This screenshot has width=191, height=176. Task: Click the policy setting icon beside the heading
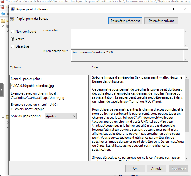coord(12,19)
